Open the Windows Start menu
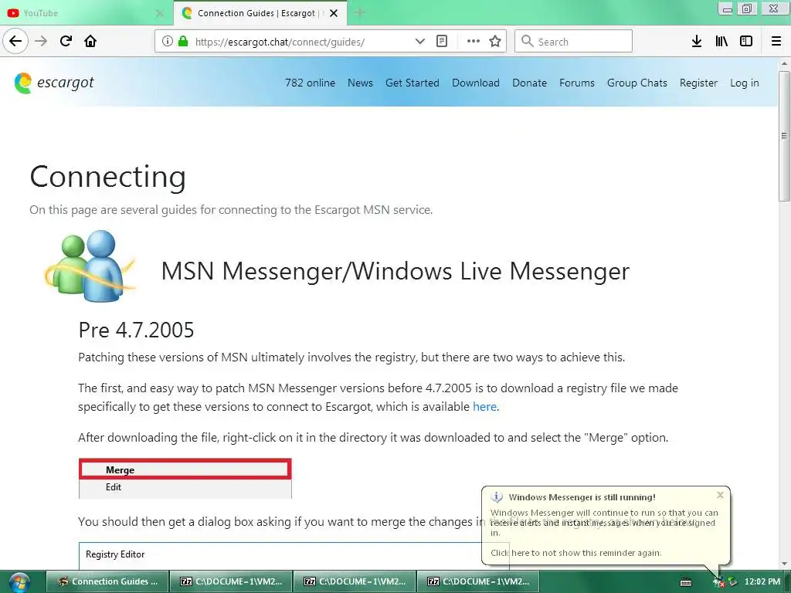The height and width of the screenshot is (593, 791). (19, 582)
